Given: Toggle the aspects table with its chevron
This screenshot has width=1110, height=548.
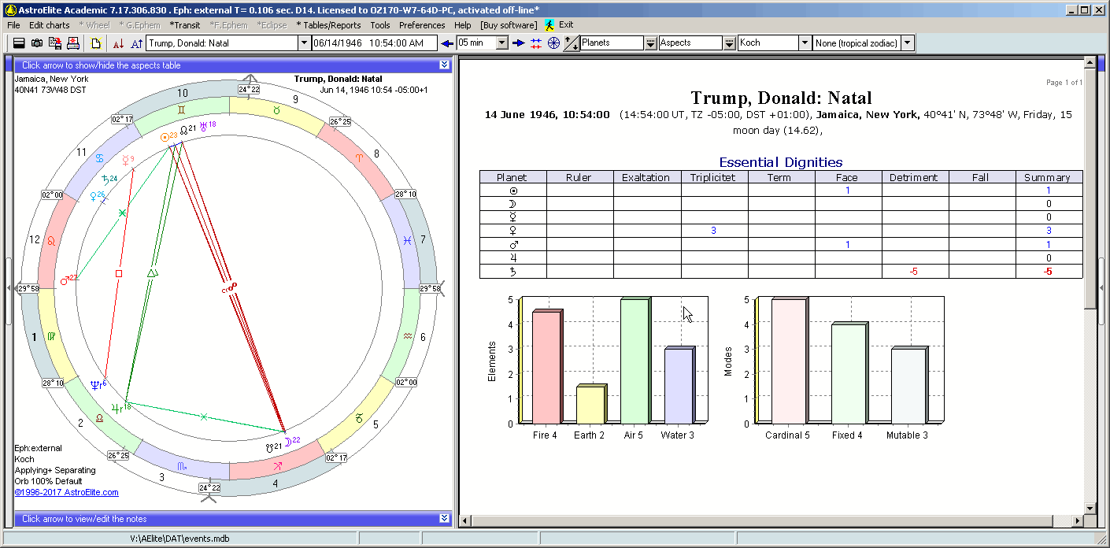Looking at the screenshot, I should tap(444, 65).
